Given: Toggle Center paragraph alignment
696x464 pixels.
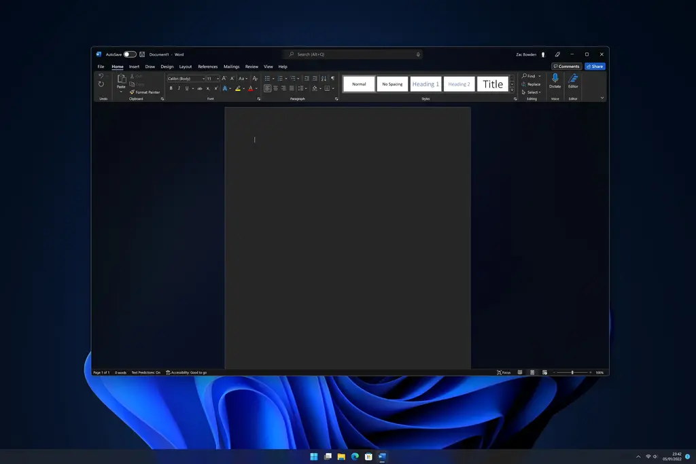Looking at the screenshot, I should click(x=276, y=88).
